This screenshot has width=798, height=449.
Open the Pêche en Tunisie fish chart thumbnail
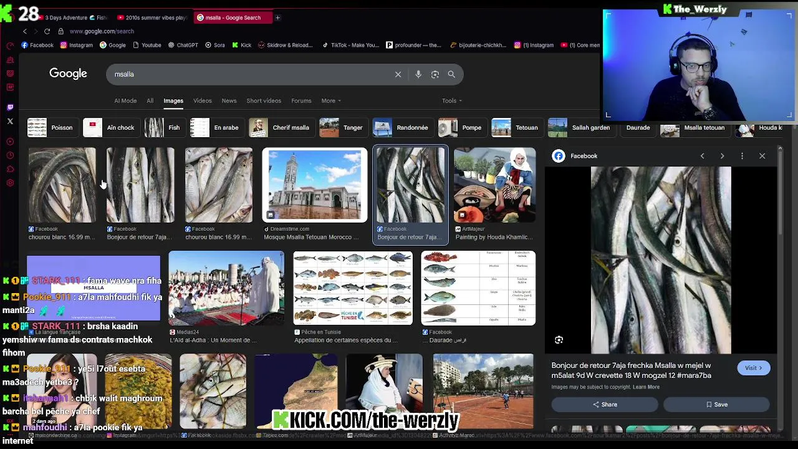(353, 289)
